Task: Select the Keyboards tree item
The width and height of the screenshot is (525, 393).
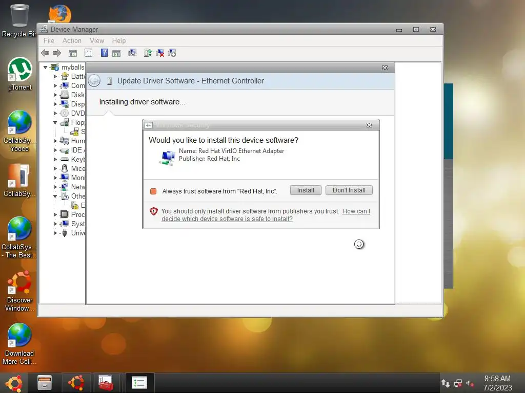Action: click(x=78, y=160)
